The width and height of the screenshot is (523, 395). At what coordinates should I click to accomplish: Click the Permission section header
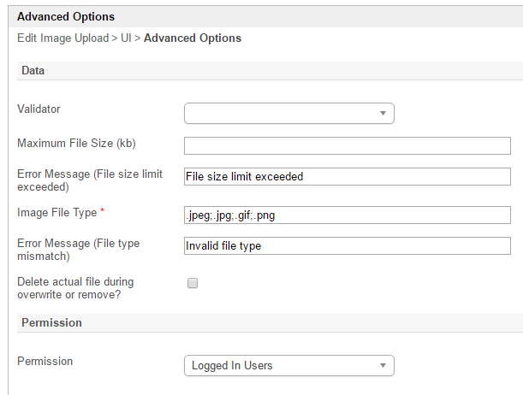tap(51, 322)
